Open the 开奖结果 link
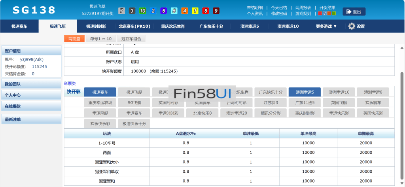 (327, 8)
